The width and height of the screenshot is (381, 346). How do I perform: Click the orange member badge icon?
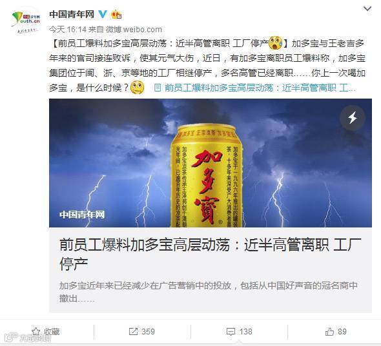pos(116,15)
